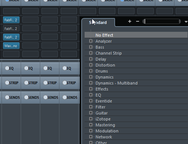Expand the Eventide plugin folder
This screenshot has width=188, height=144.
[x=91, y=101]
